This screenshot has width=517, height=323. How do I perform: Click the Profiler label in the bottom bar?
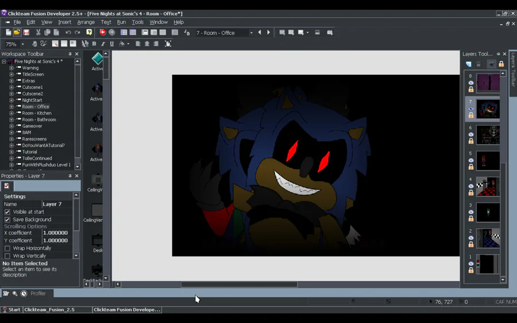tap(38, 293)
